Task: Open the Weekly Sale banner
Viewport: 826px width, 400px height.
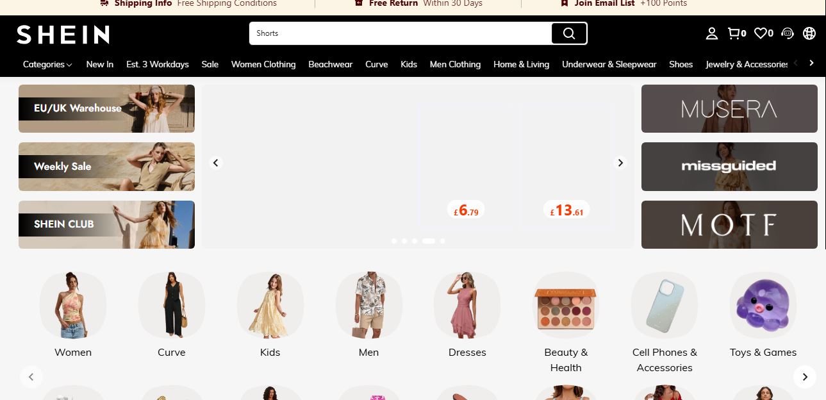Action: [106, 167]
